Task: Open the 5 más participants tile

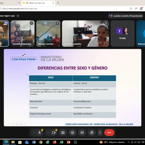Action: pos(123,33)
